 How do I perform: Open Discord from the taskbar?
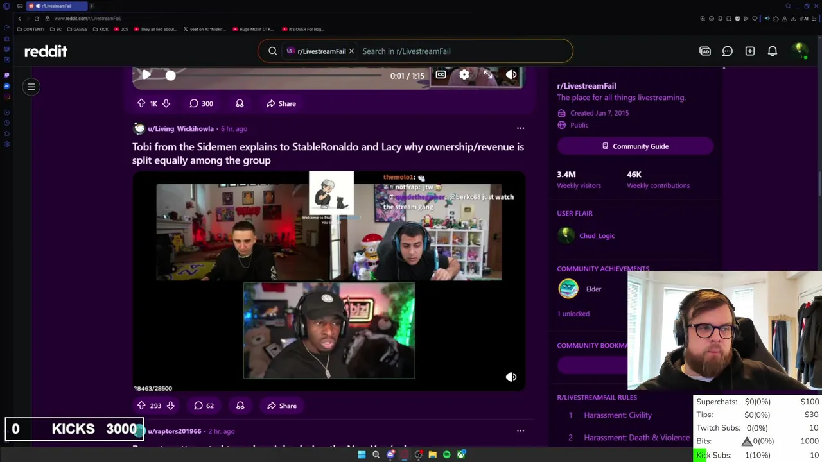390,454
